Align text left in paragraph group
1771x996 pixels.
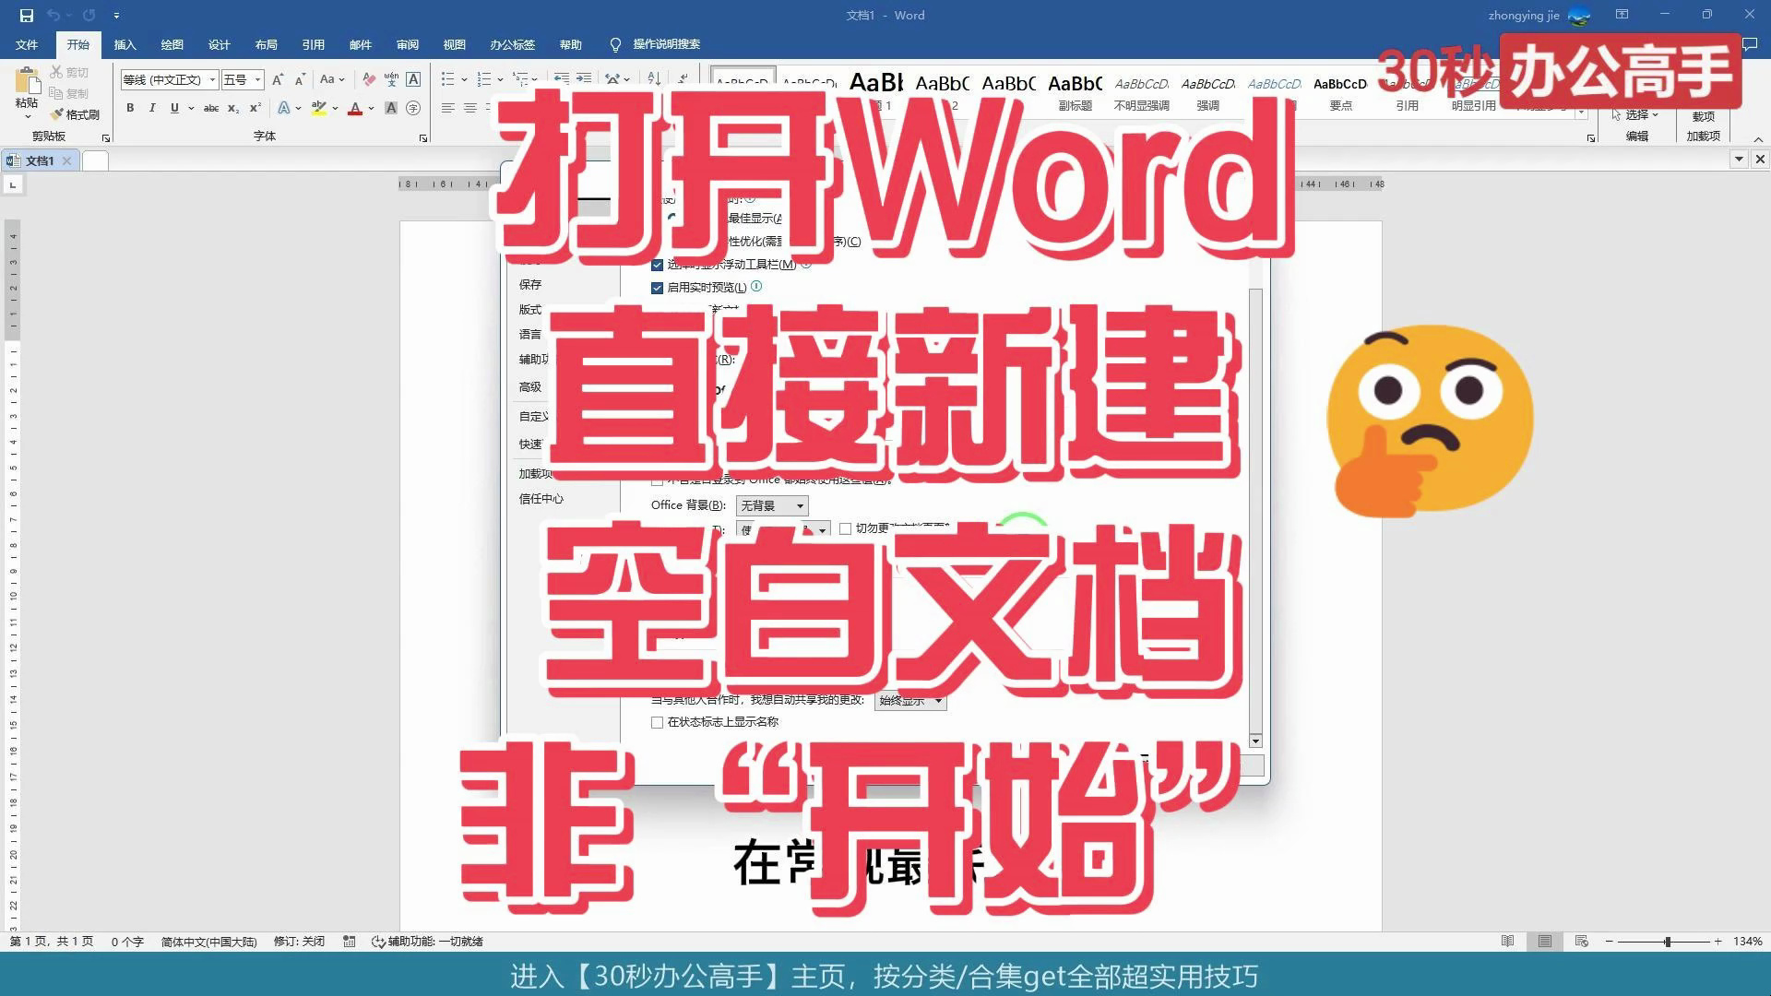447,108
